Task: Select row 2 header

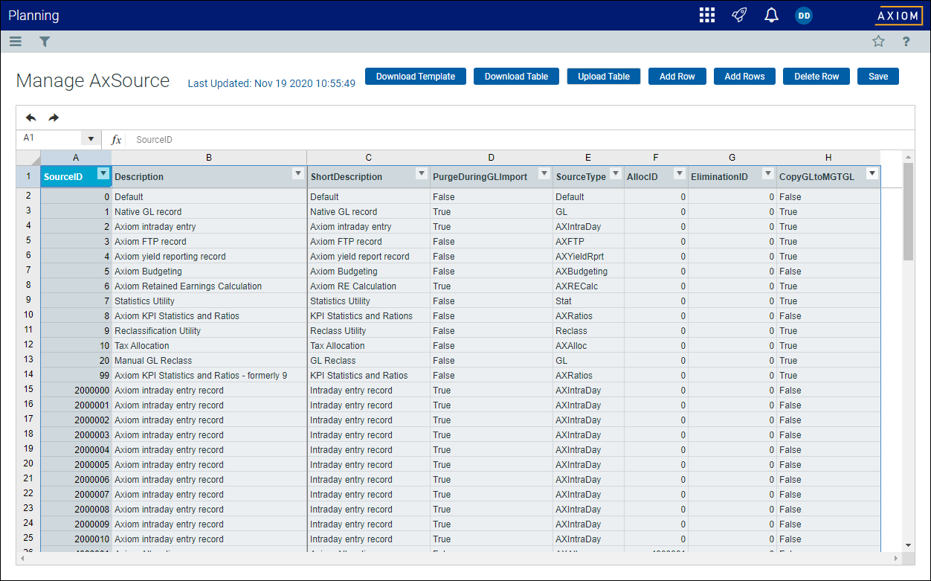Action: pyautogui.click(x=28, y=196)
